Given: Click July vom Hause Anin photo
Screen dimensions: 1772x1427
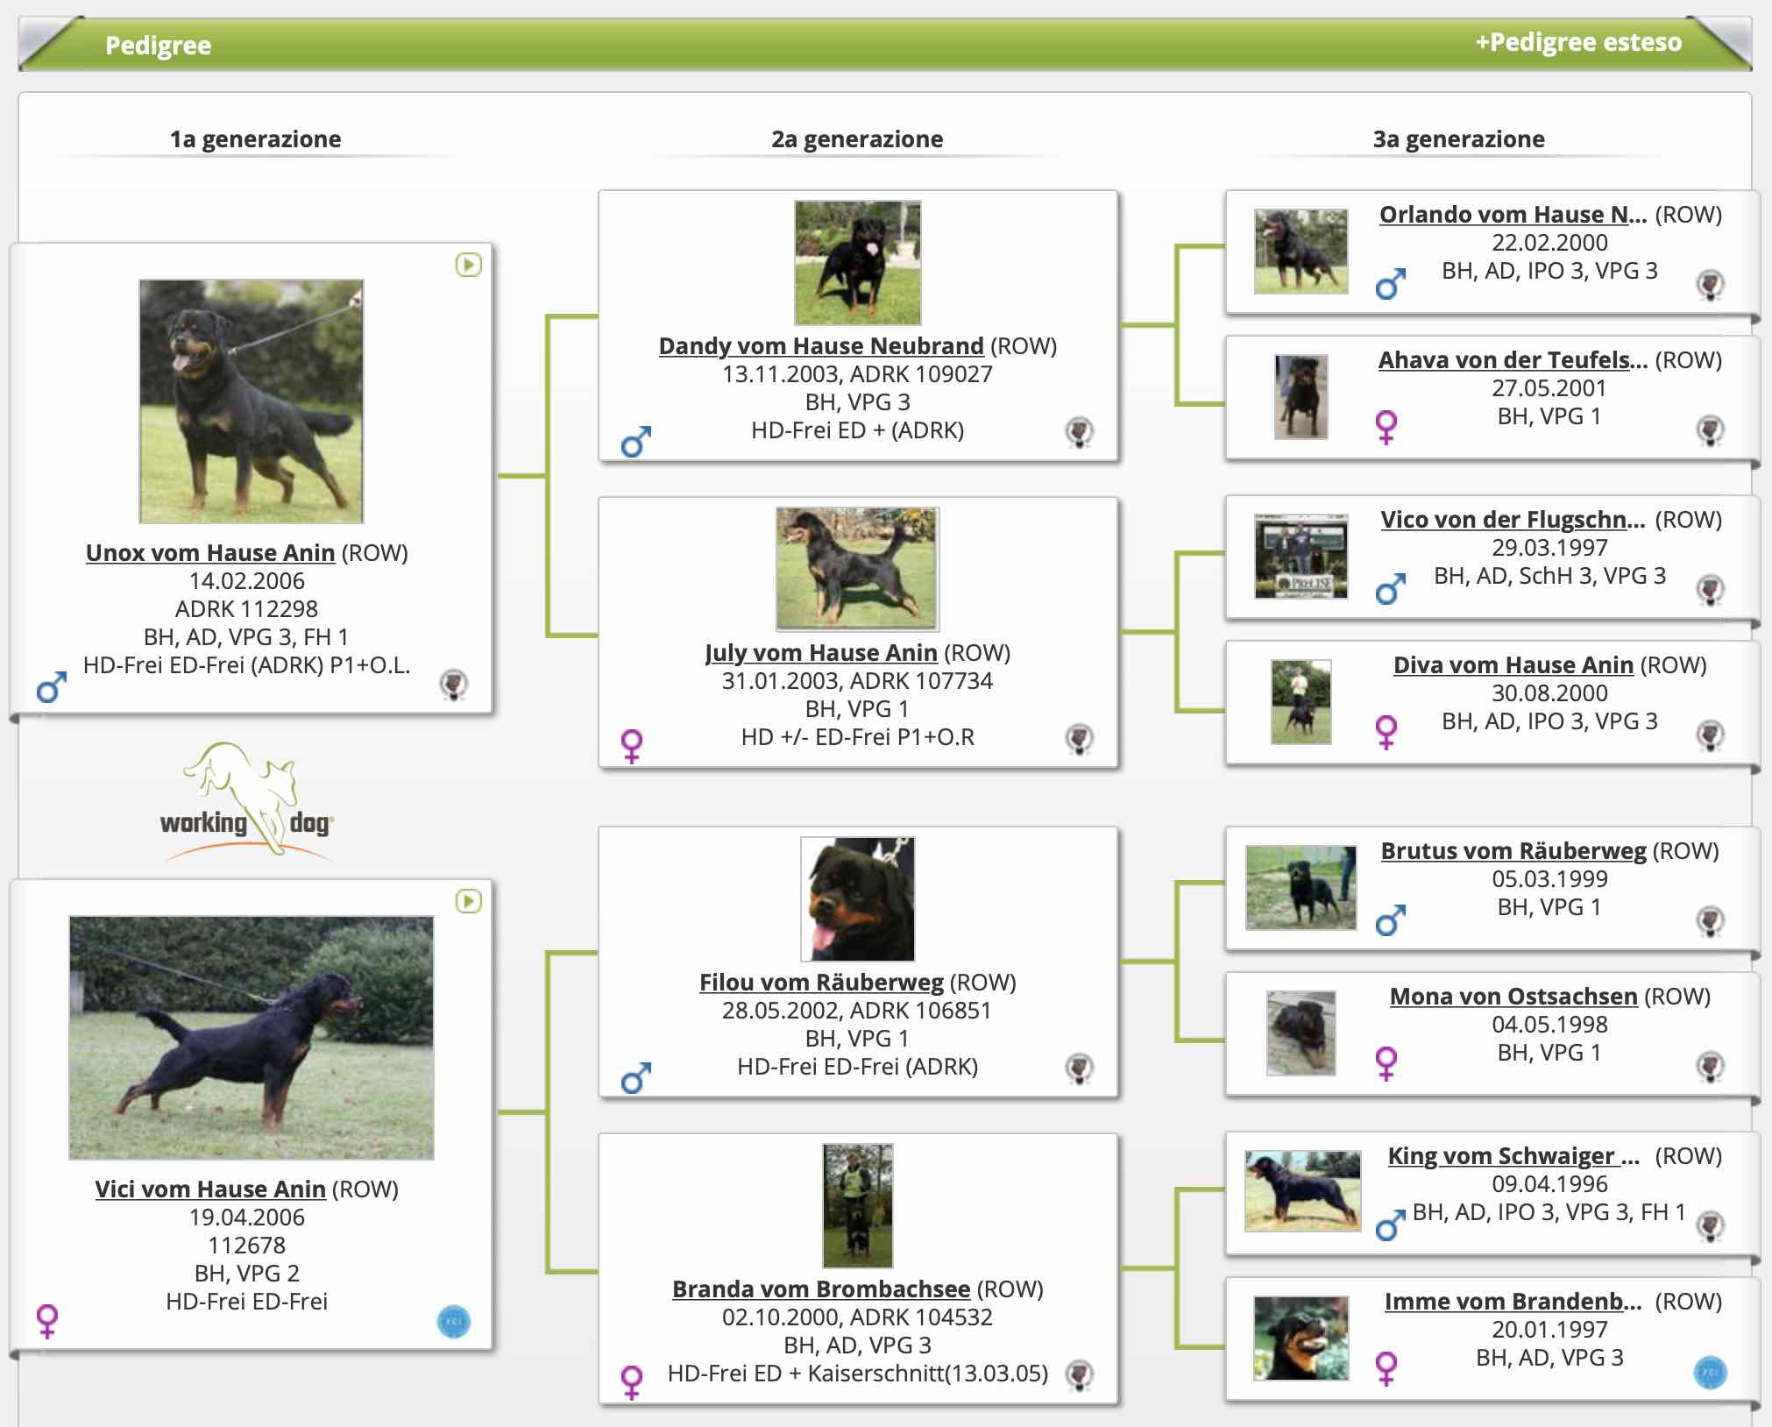Looking at the screenshot, I should pyautogui.click(x=858, y=570).
